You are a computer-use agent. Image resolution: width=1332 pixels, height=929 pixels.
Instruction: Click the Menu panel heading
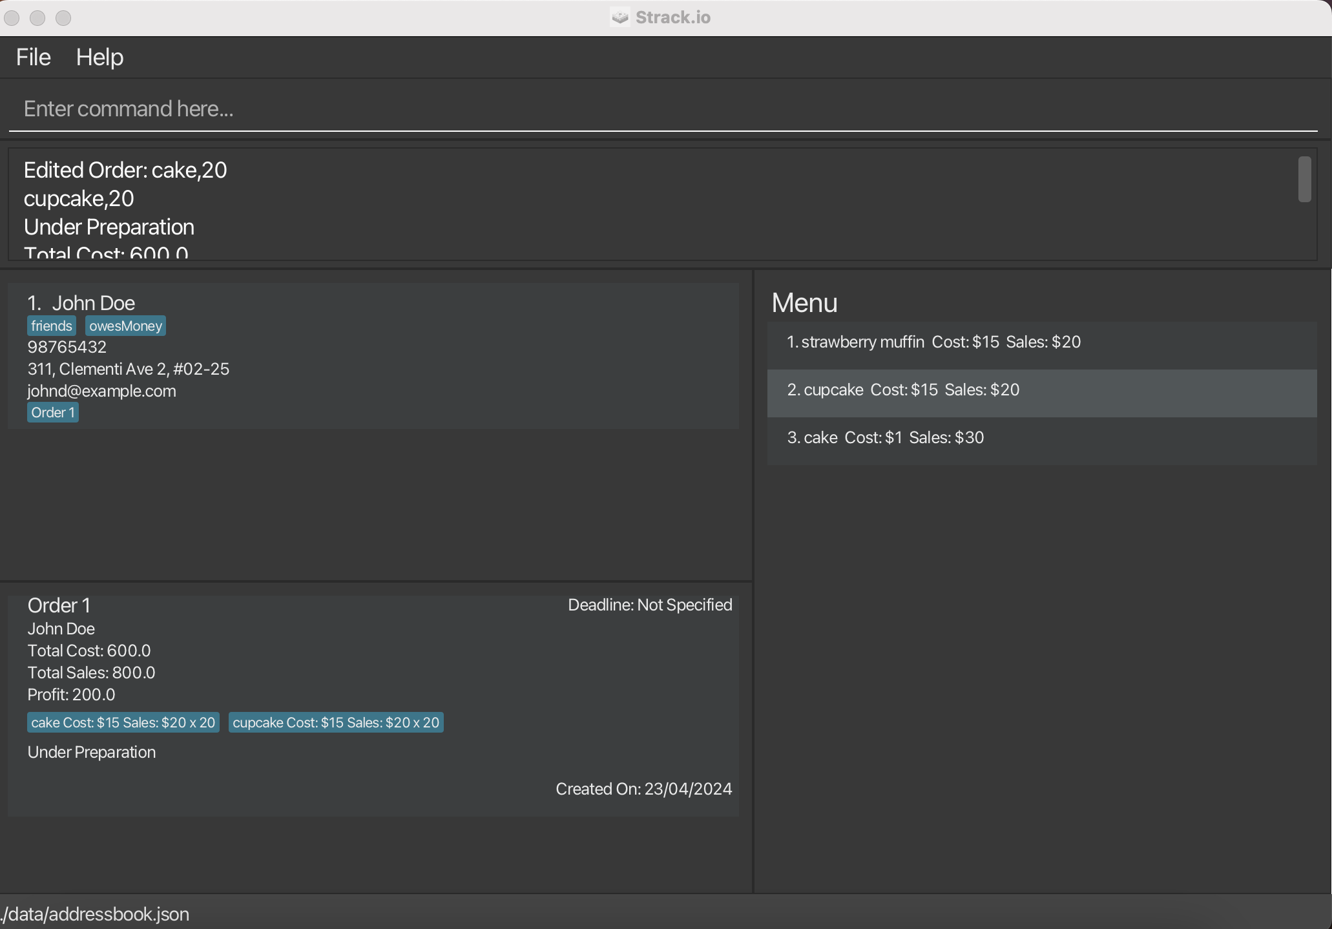[804, 303]
